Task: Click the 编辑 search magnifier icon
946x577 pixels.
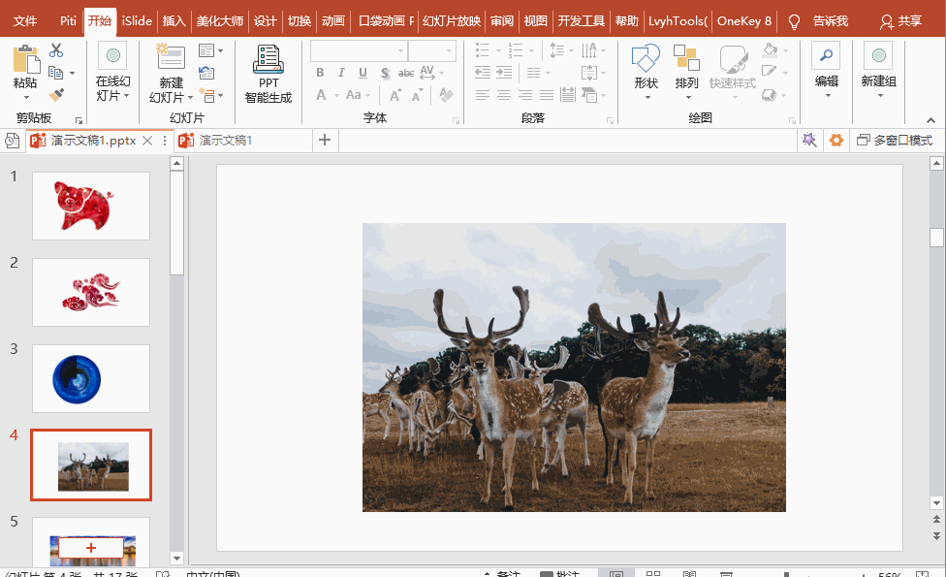Action: point(826,56)
